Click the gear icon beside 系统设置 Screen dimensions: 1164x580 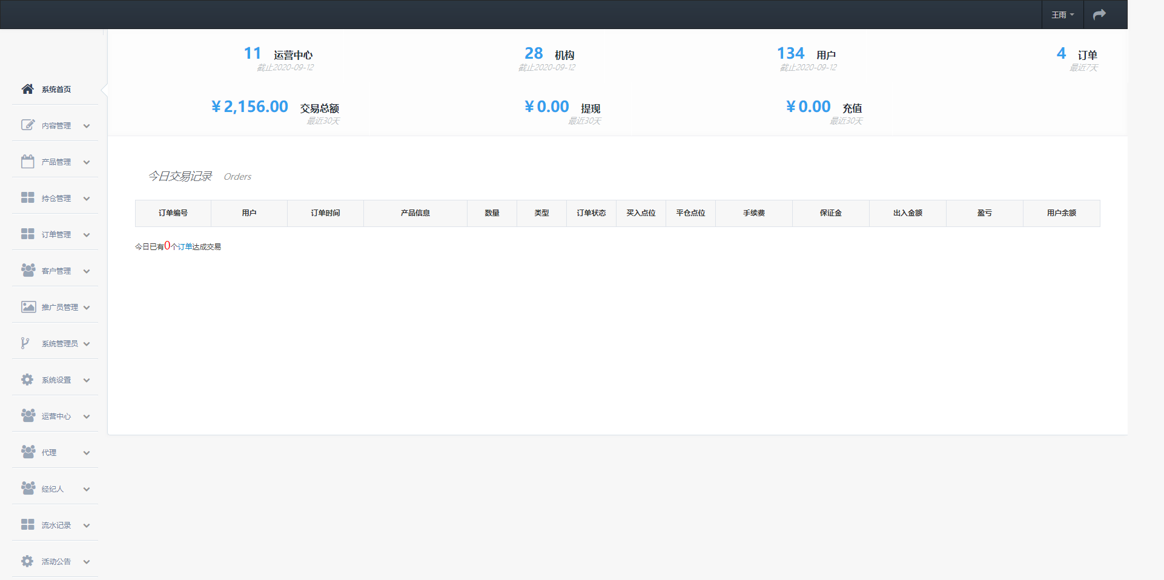pos(27,380)
